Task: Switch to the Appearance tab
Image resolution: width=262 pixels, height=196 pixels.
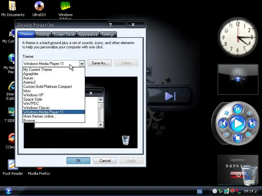Action: (88, 35)
